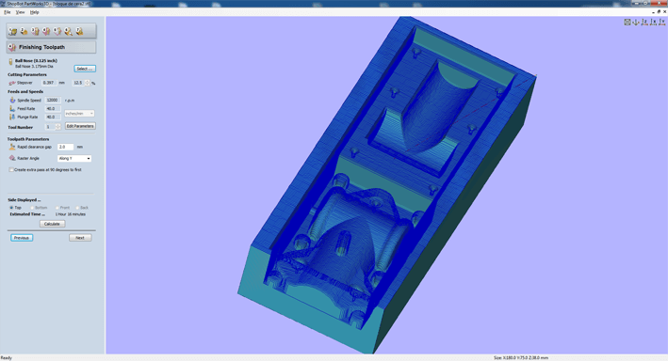Zoom to fit the 3D view
This screenshot has width=668, height=361.
(627, 23)
